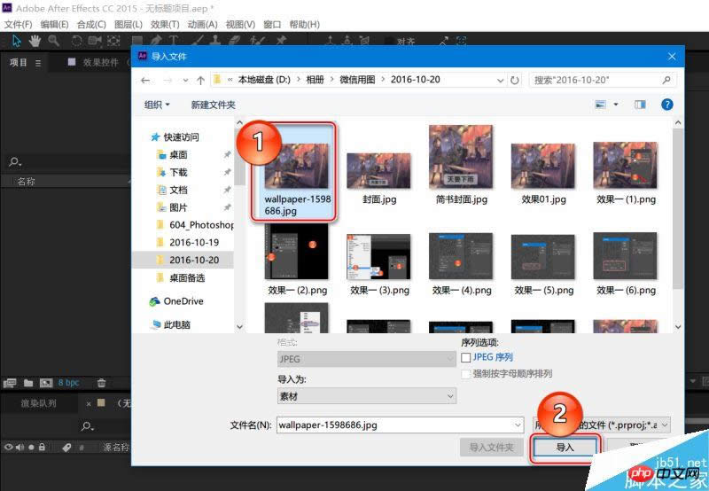Click the refresh folder icon
709x491 pixels.
coord(515,80)
